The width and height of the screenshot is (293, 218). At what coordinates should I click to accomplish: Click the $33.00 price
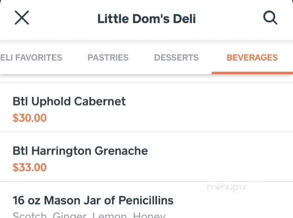[x=30, y=167]
